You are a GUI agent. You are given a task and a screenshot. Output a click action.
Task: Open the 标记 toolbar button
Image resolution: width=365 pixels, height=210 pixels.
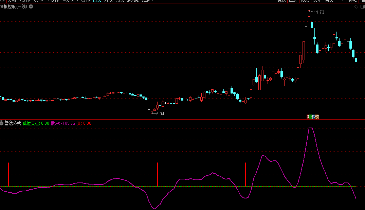(x=353, y=1)
